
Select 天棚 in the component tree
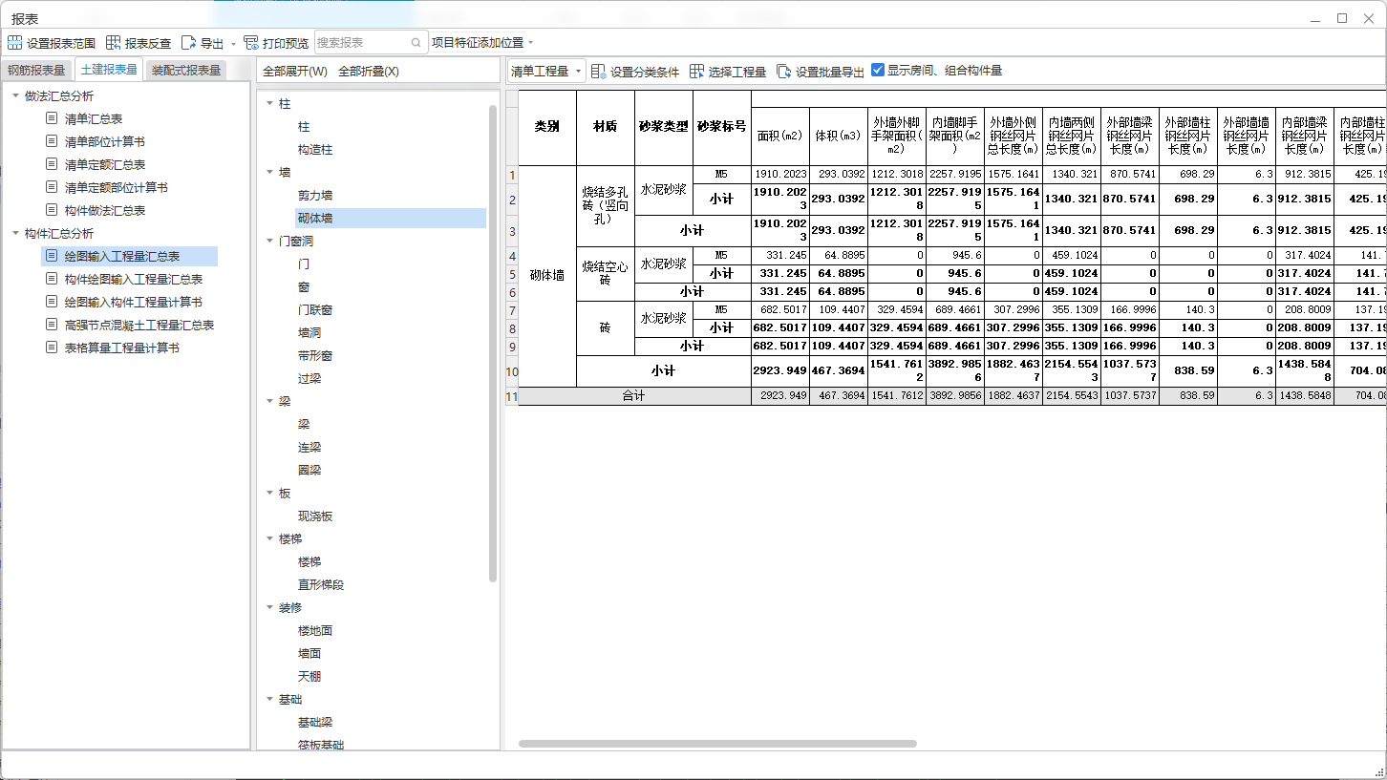pos(309,676)
